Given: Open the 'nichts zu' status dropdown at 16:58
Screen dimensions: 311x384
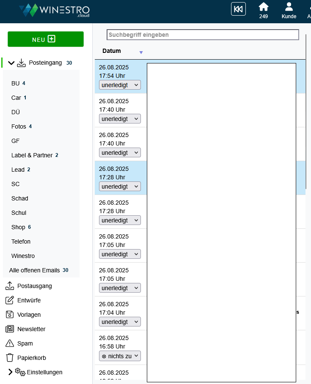Looking at the screenshot, I should 120,356.
